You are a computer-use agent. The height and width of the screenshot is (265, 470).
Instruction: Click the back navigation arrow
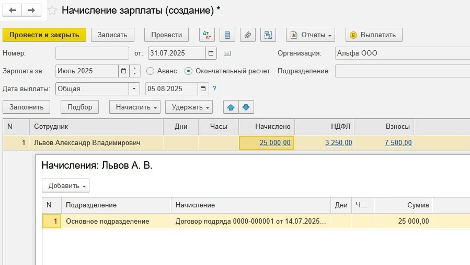click(x=13, y=10)
